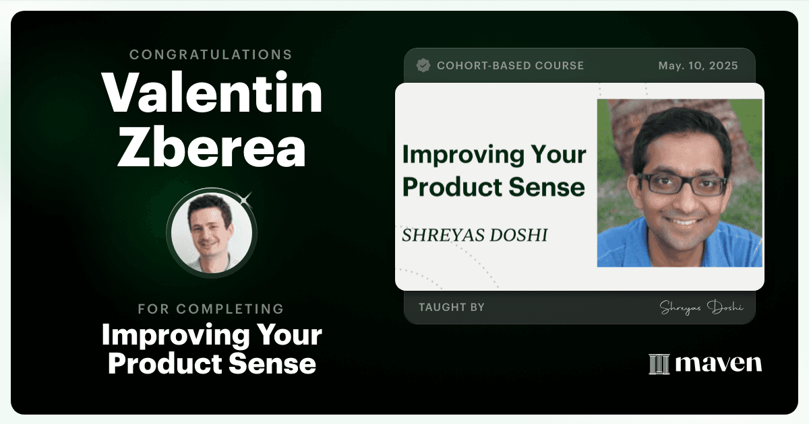Click the SHREYAS DOSHI italic name
The width and height of the screenshot is (809, 424).
(x=475, y=236)
